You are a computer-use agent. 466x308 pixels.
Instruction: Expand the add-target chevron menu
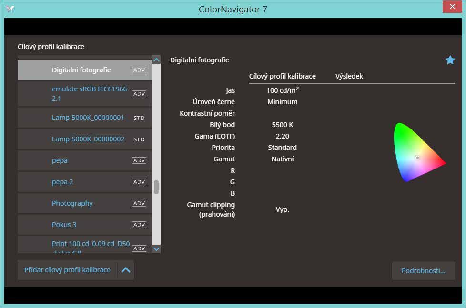click(x=126, y=270)
